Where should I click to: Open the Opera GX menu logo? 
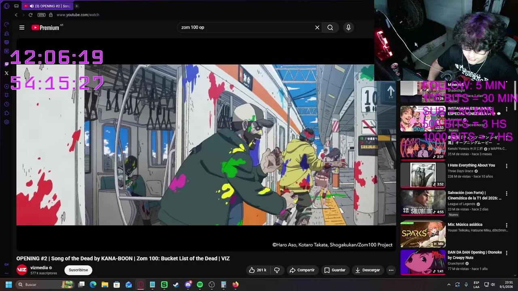pos(6,6)
